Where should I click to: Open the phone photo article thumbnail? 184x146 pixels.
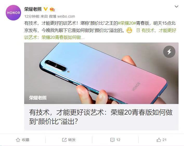(x=101, y=73)
